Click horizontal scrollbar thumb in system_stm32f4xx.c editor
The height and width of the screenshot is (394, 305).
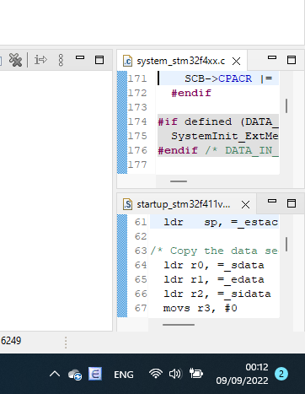179,181
